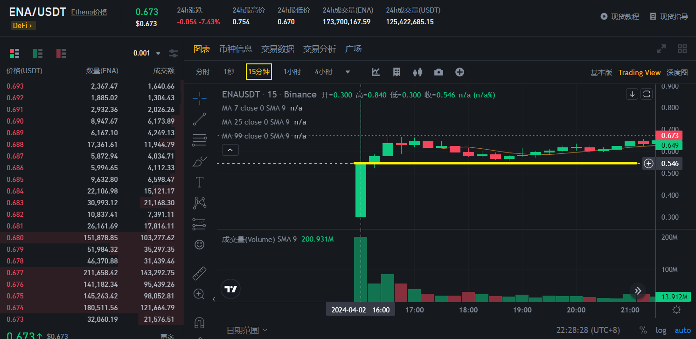Image resolution: width=696 pixels, height=339 pixels.
Task: Switch to the 币种信息 tab
Action: (x=236, y=49)
